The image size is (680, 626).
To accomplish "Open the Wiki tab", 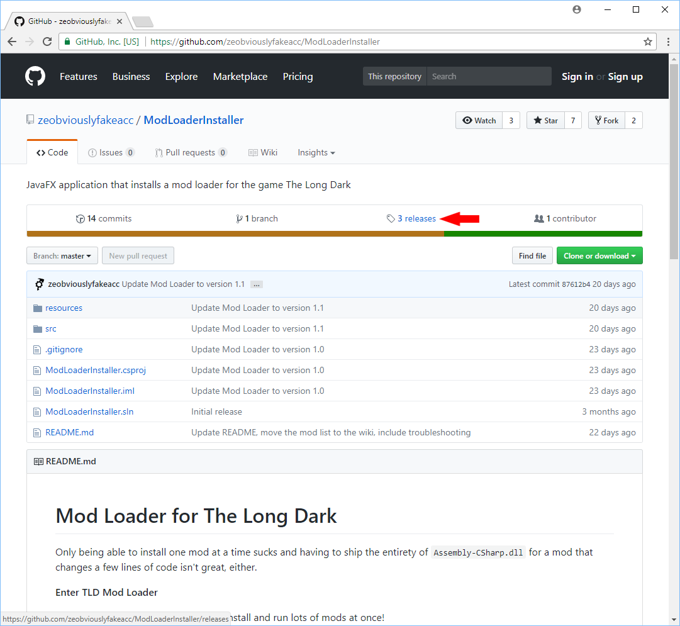I will pyautogui.click(x=263, y=153).
